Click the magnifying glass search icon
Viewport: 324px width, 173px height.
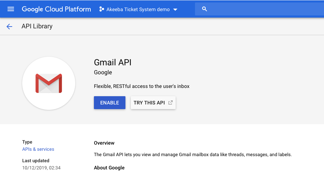204,9
